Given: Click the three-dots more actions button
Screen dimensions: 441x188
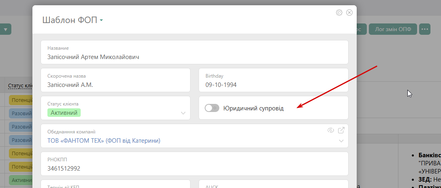Looking at the screenshot, I should [424, 29].
